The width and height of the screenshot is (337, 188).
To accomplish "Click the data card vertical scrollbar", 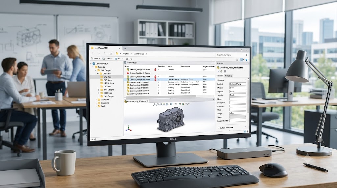I will pos(248,96).
